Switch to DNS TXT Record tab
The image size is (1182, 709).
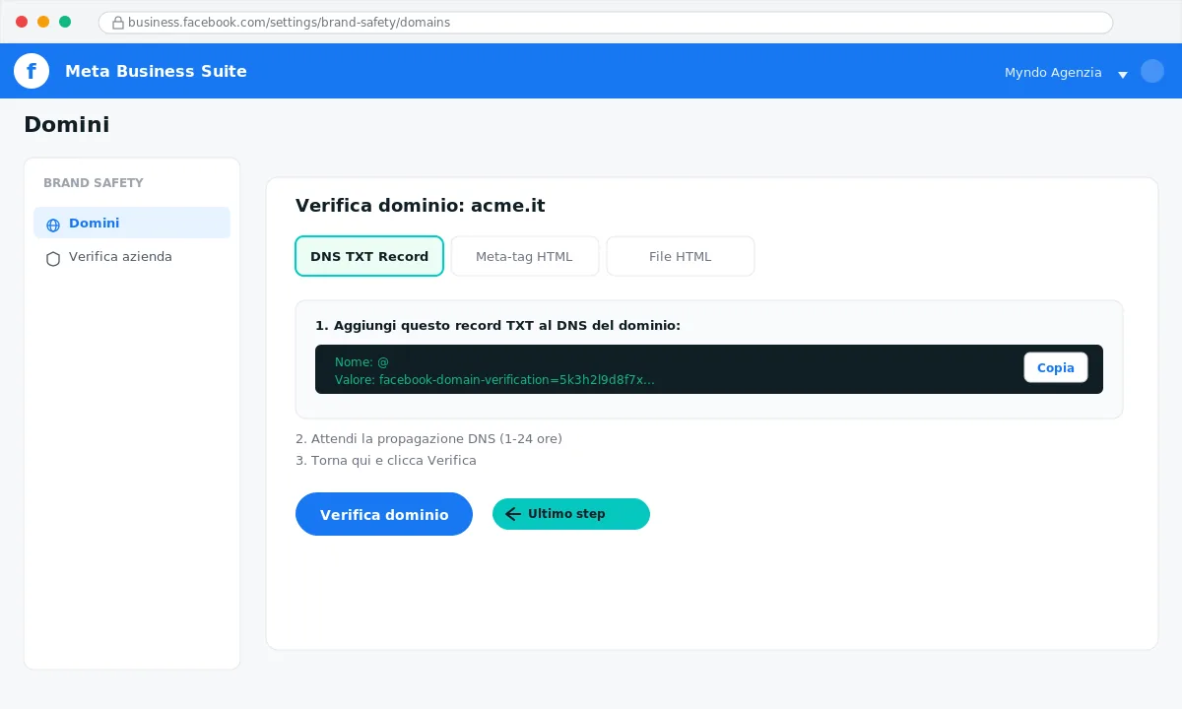pos(369,256)
